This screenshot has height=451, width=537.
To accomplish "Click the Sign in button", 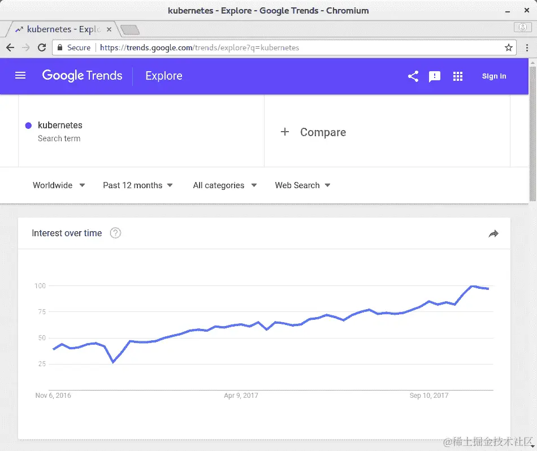I will point(494,76).
